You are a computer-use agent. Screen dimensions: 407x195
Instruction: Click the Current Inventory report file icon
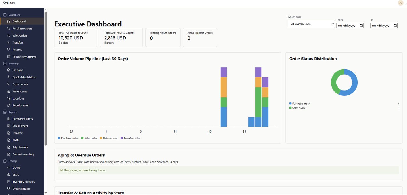[x=9, y=154]
